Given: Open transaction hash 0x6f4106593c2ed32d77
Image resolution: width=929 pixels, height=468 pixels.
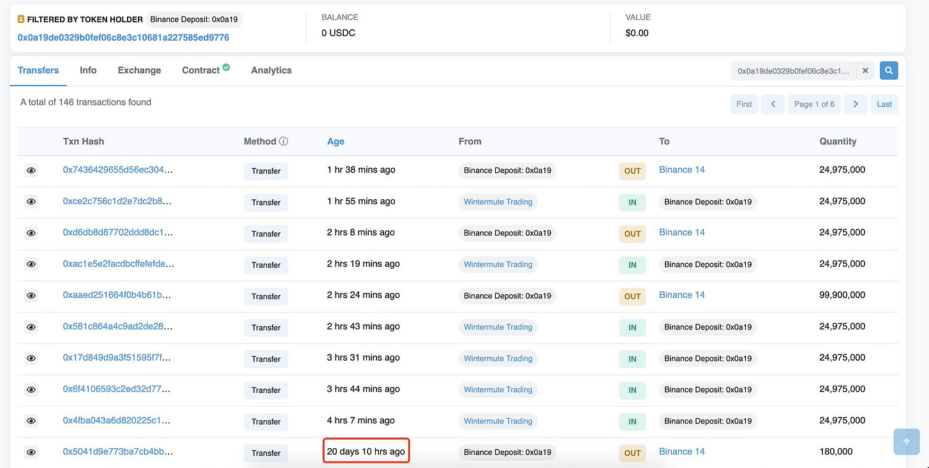Looking at the screenshot, I should coord(118,389).
